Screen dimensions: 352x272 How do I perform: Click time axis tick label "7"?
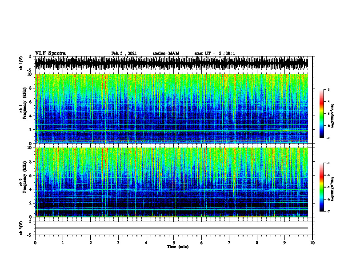coord(229,243)
